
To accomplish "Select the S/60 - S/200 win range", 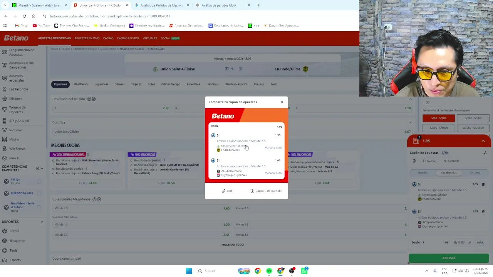I will [439, 118].
